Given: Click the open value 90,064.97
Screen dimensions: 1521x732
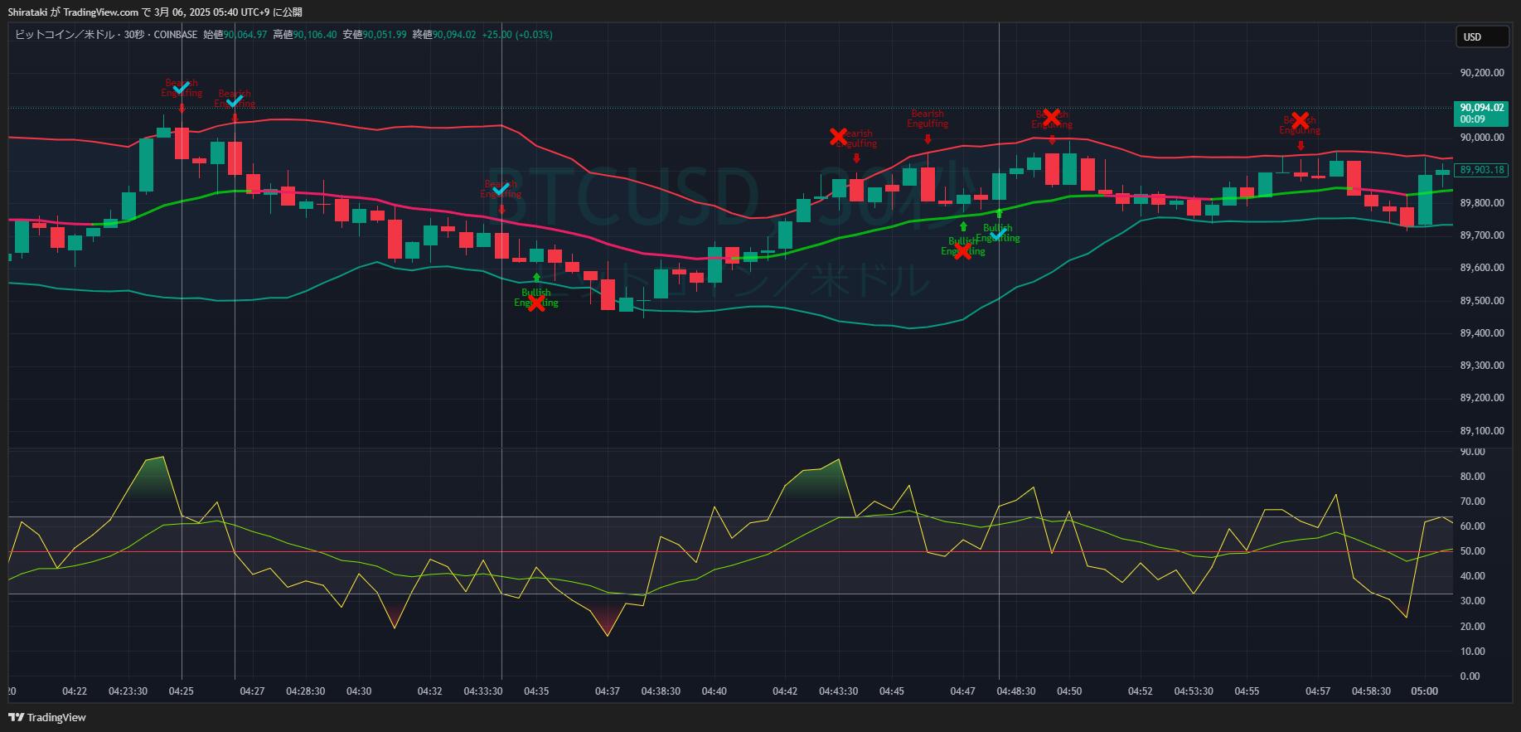Looking at the screenshot, I should coord(245,35).
